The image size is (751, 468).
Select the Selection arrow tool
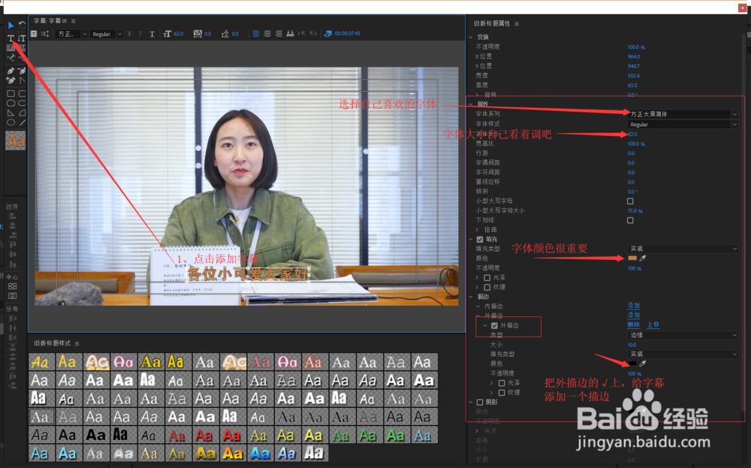(x=11, y=25)
